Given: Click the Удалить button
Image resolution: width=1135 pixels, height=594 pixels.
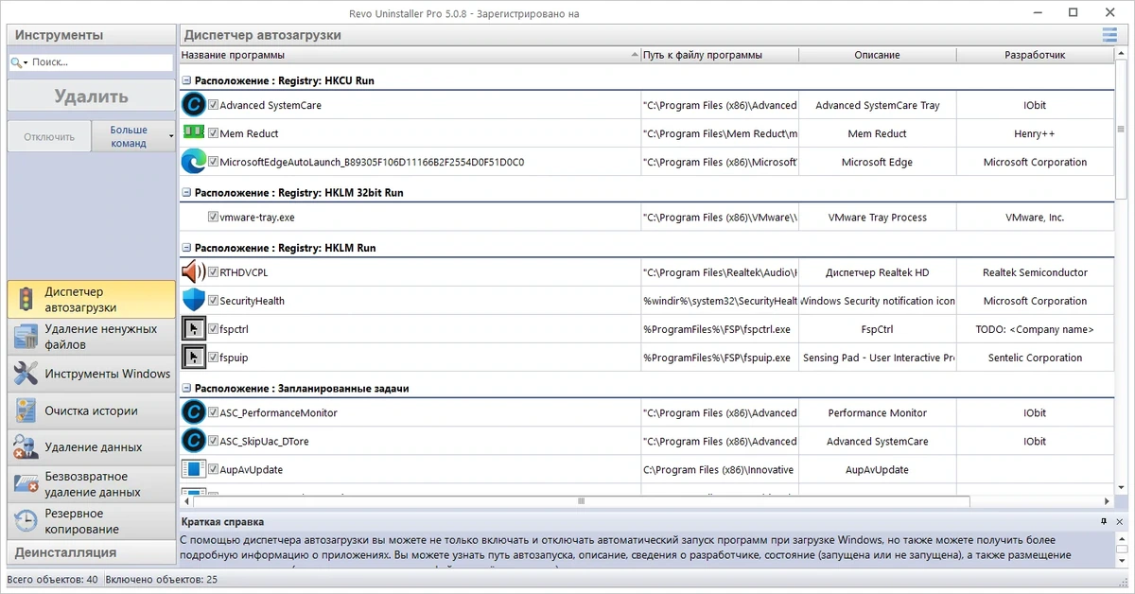Looking at the screenshot, I should pyautogui.click(x=92, y=96).
